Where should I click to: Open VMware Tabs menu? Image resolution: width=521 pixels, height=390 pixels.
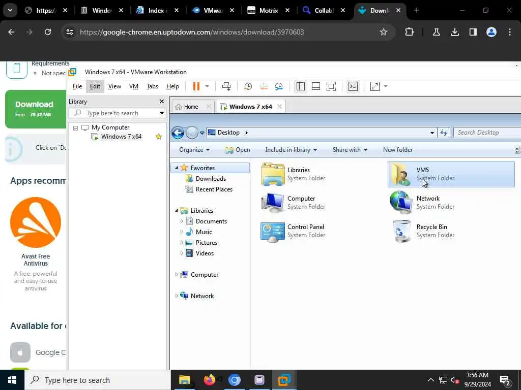(152, 86)
